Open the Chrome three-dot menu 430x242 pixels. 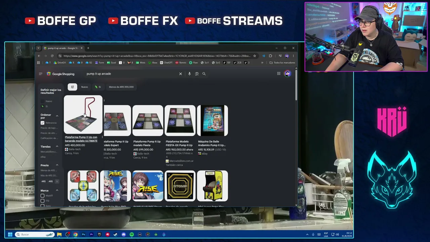point(293,56)
